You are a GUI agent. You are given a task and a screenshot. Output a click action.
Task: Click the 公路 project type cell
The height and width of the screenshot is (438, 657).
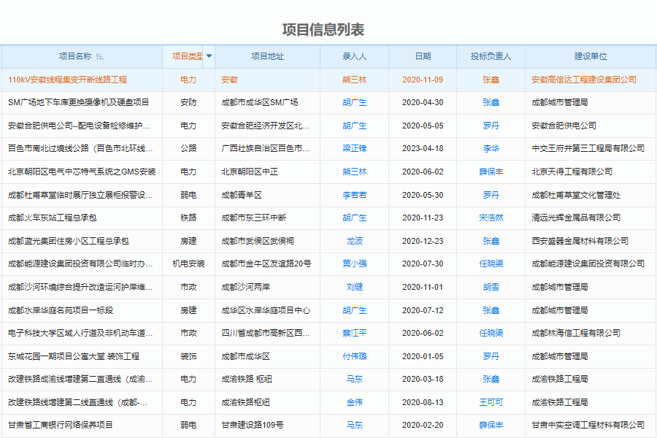click(188, 148)
